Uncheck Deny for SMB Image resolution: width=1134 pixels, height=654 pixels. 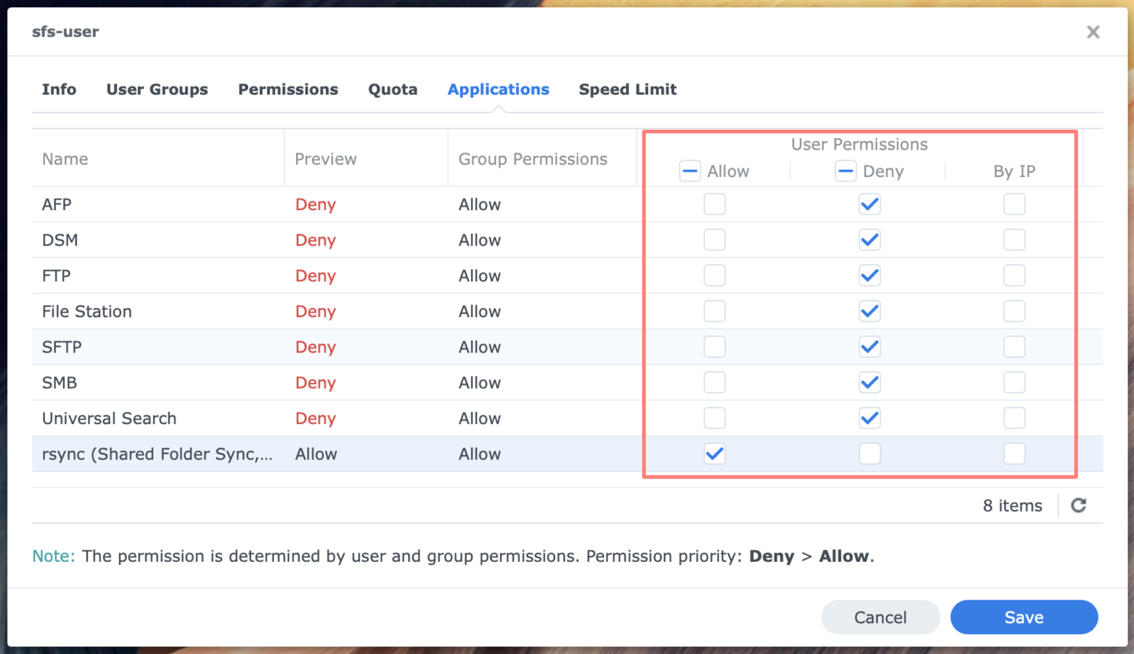(870, 383)
